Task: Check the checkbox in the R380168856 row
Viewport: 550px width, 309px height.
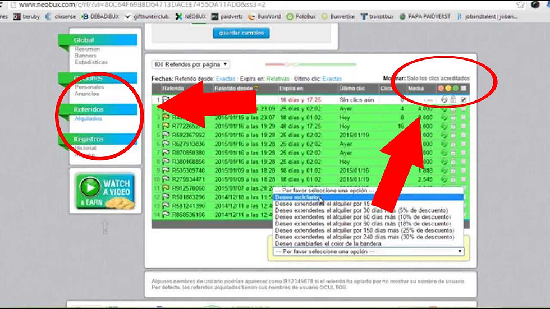Action: click(464, 162)
